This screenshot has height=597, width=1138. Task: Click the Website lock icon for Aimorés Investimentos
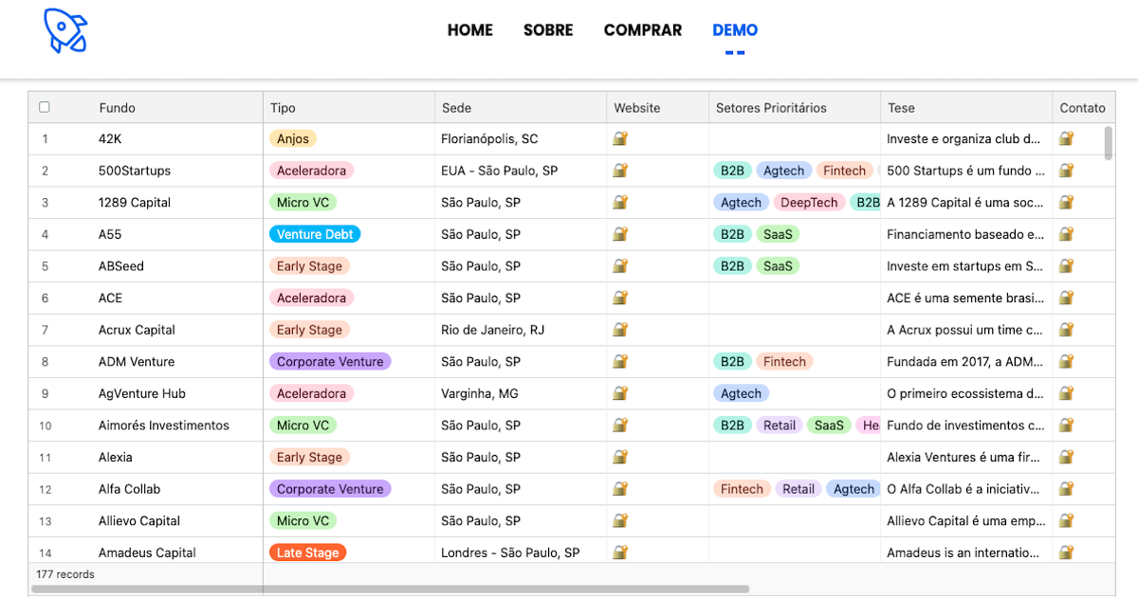click(x=620, y=425)
